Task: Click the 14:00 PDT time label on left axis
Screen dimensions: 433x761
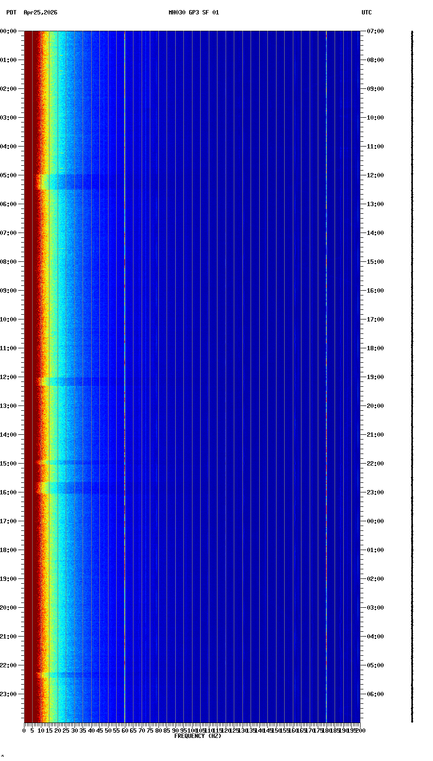Action: [8, 435]
